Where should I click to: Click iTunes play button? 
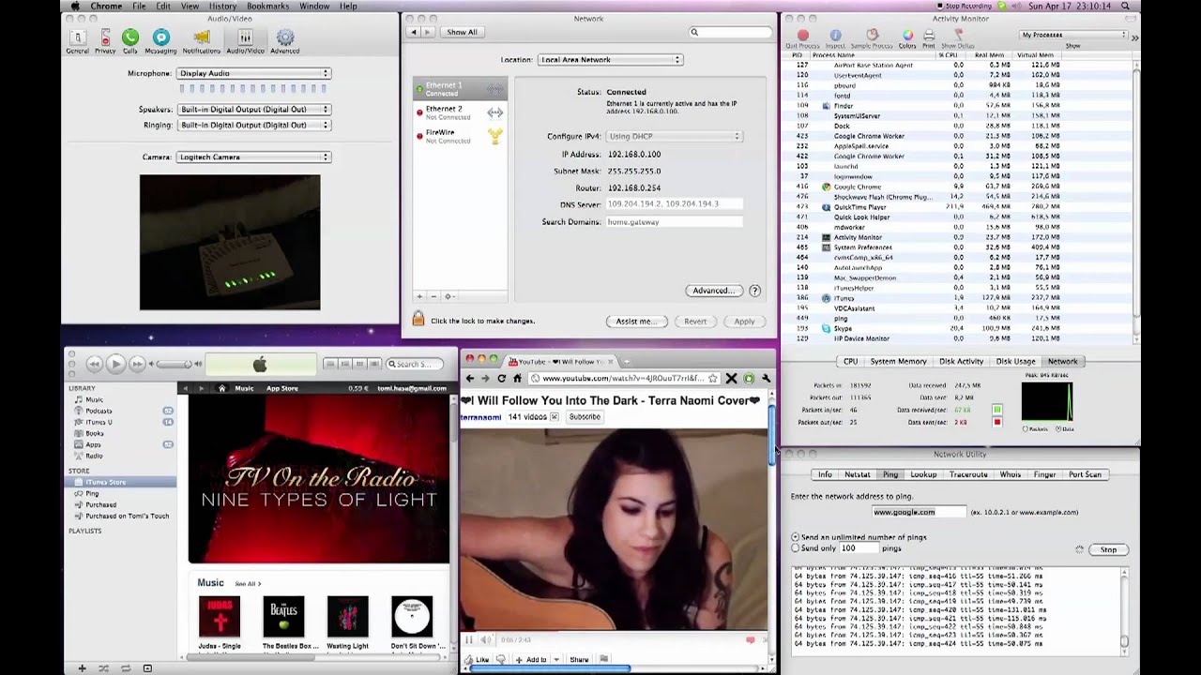[115, 364]
